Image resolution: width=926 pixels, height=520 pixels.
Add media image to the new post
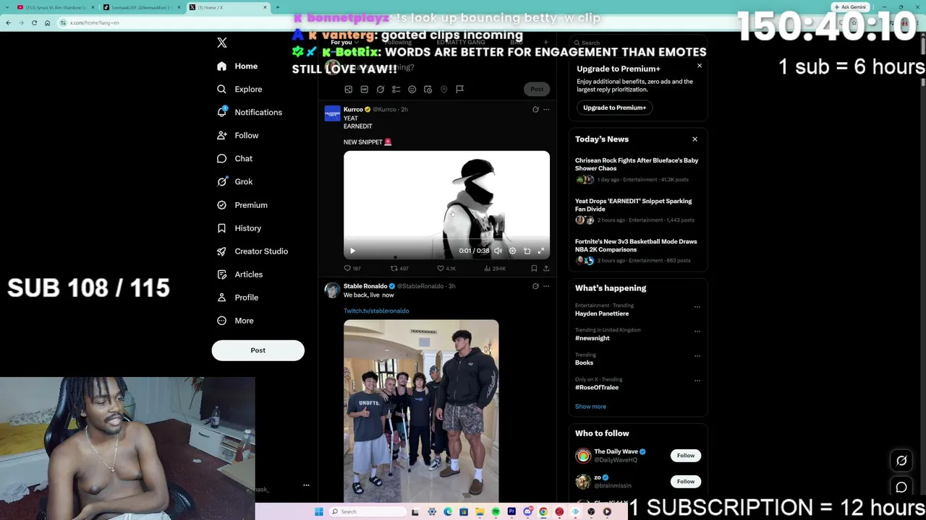348,90
